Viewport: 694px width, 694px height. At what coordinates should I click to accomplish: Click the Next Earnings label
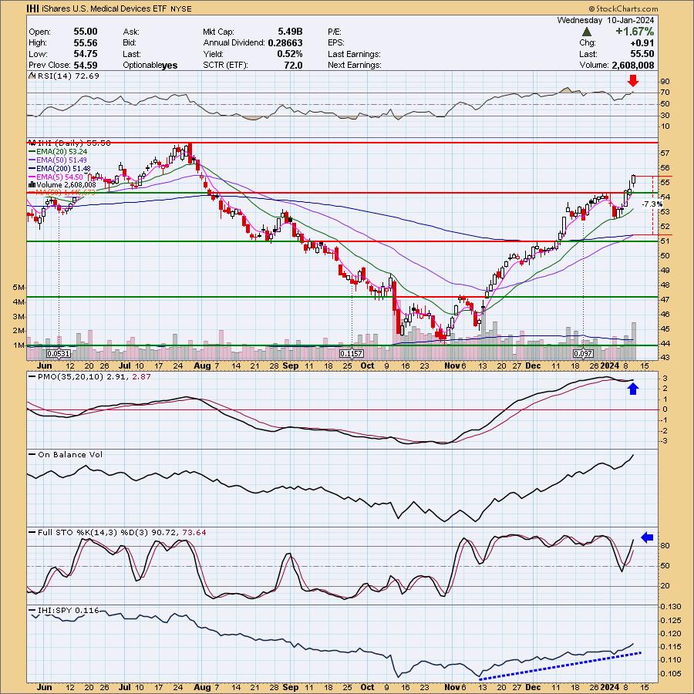[355, 65]
